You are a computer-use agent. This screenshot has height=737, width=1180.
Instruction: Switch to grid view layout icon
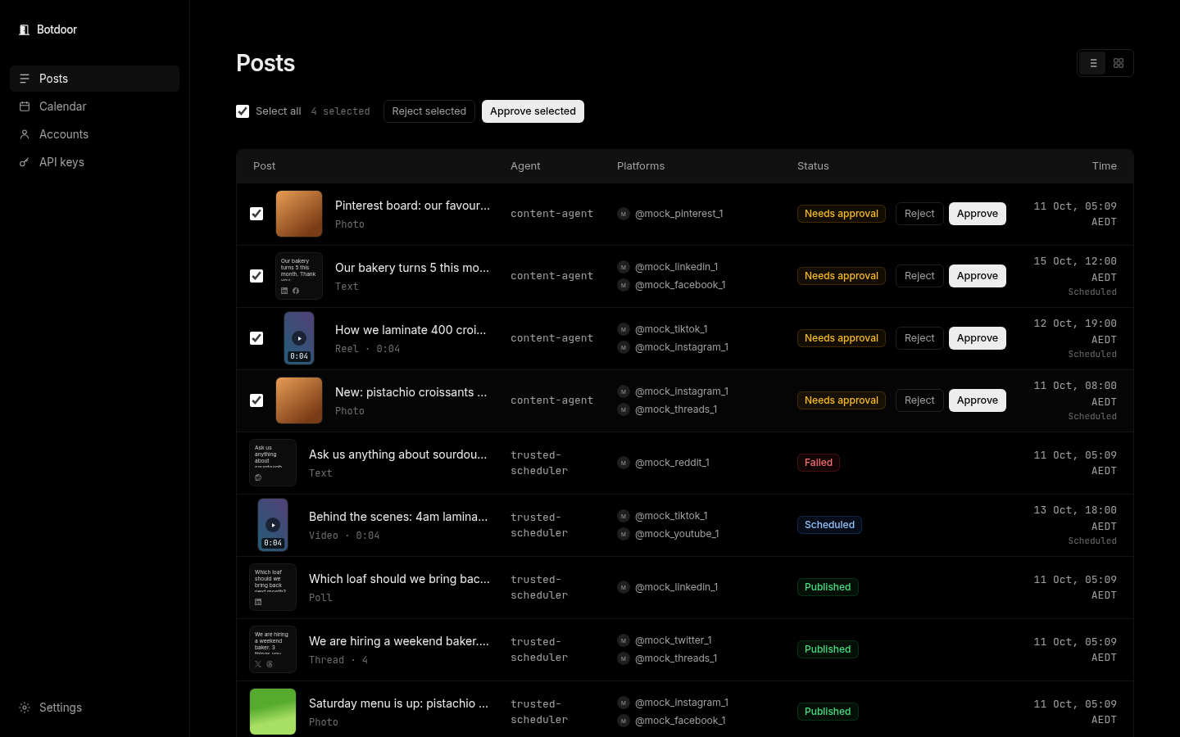(x=1119, y=63)
